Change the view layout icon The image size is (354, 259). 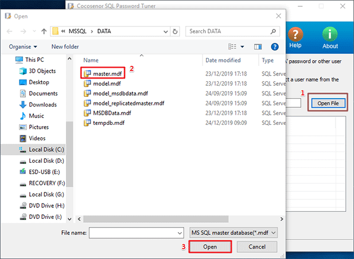232,46
